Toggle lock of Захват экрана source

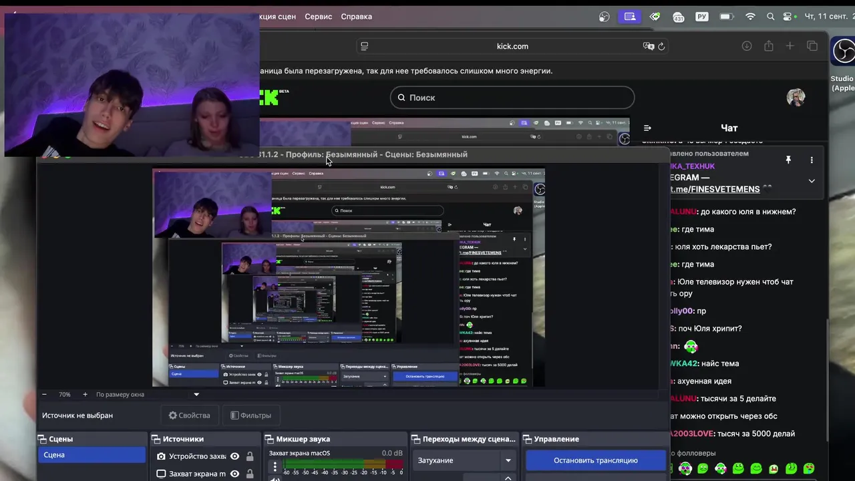(250, 474)
